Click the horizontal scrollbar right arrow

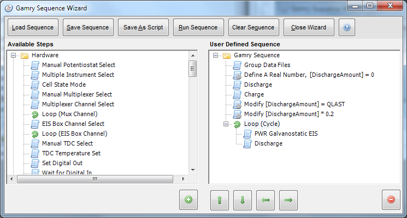(x=183, y=179)
